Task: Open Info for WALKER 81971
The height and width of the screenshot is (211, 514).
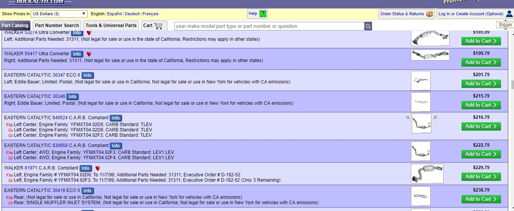Action: pos(86,168)
